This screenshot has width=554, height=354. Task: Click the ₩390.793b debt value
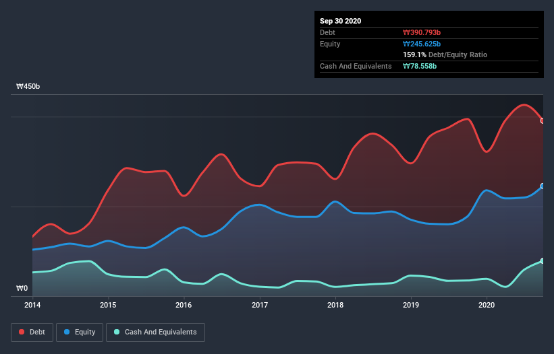point(422,33)
